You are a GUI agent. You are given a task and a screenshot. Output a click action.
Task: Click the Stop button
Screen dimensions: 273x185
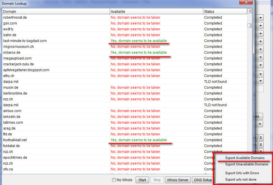point(157,180)
